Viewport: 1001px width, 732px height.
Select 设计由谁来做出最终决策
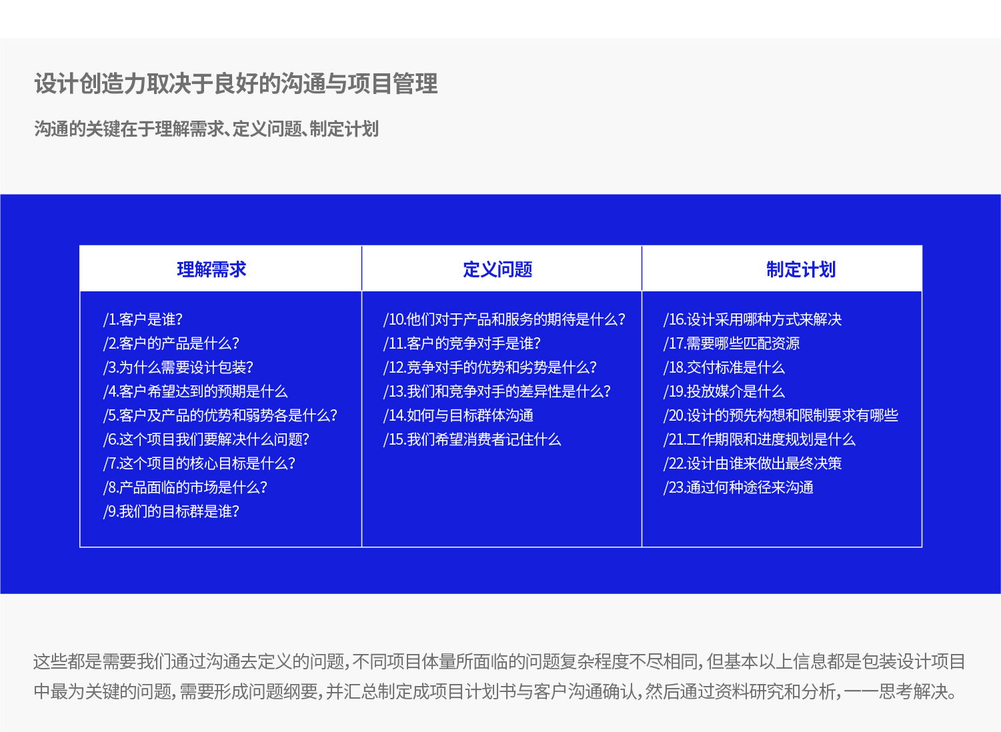[754, 463]
